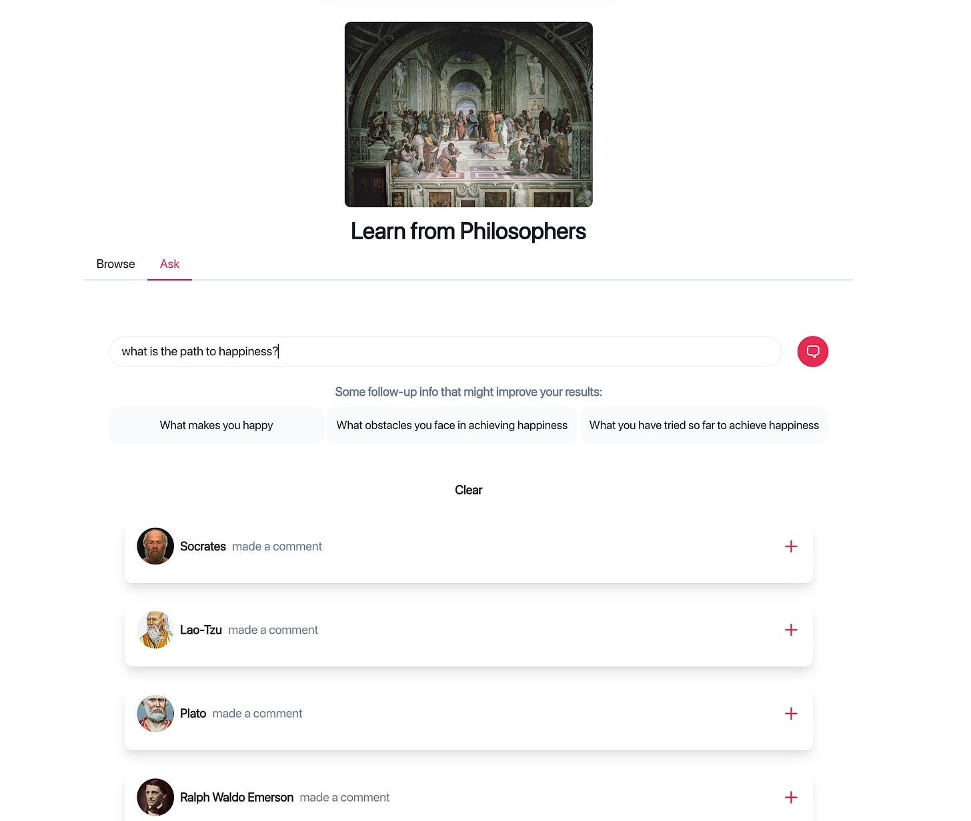Choose 'What obstacles you face in achieving happiness'
The width and height of the screenshot is (971, 821).
point(452,425)
